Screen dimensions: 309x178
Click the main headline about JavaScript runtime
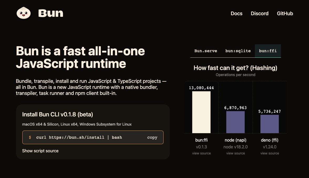80,57
